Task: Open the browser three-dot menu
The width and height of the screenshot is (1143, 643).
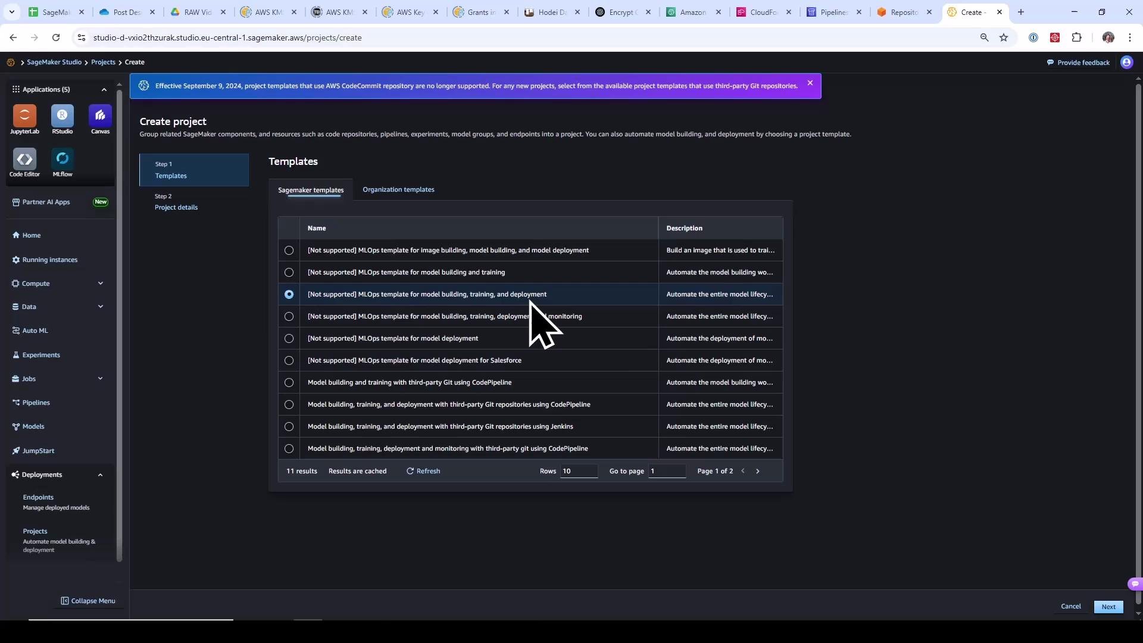Action: coord(1129,38)
